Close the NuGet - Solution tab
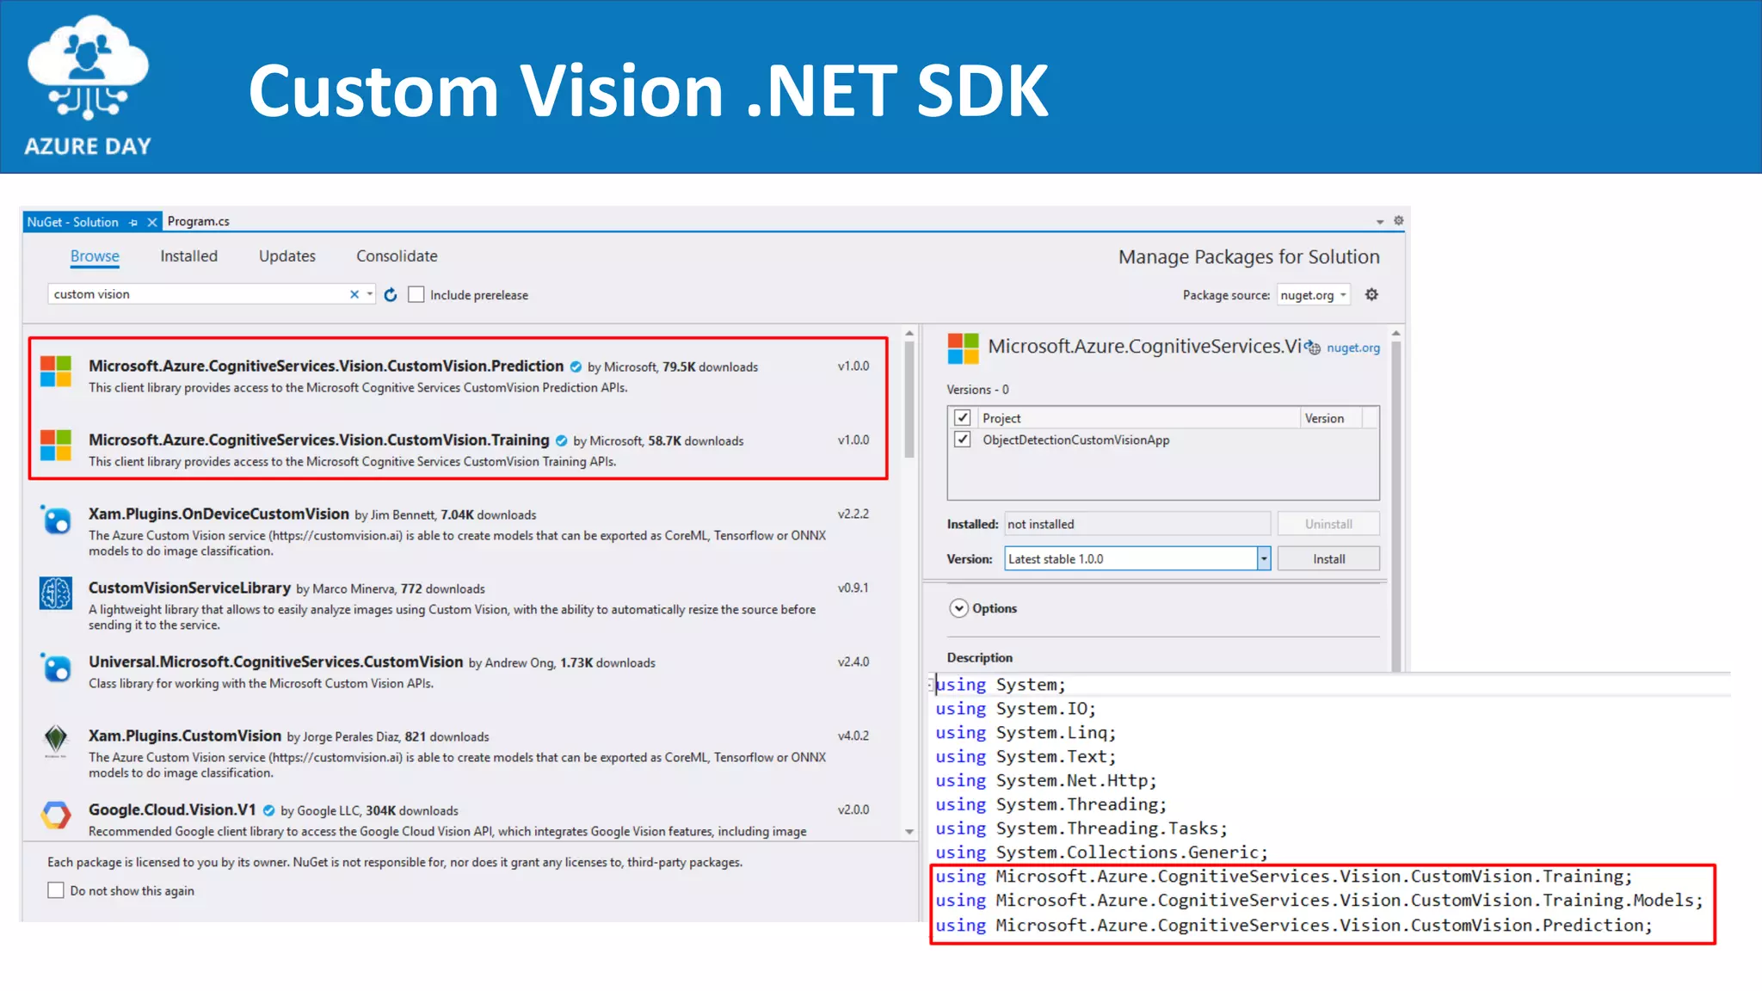 [x=152, y=222]
